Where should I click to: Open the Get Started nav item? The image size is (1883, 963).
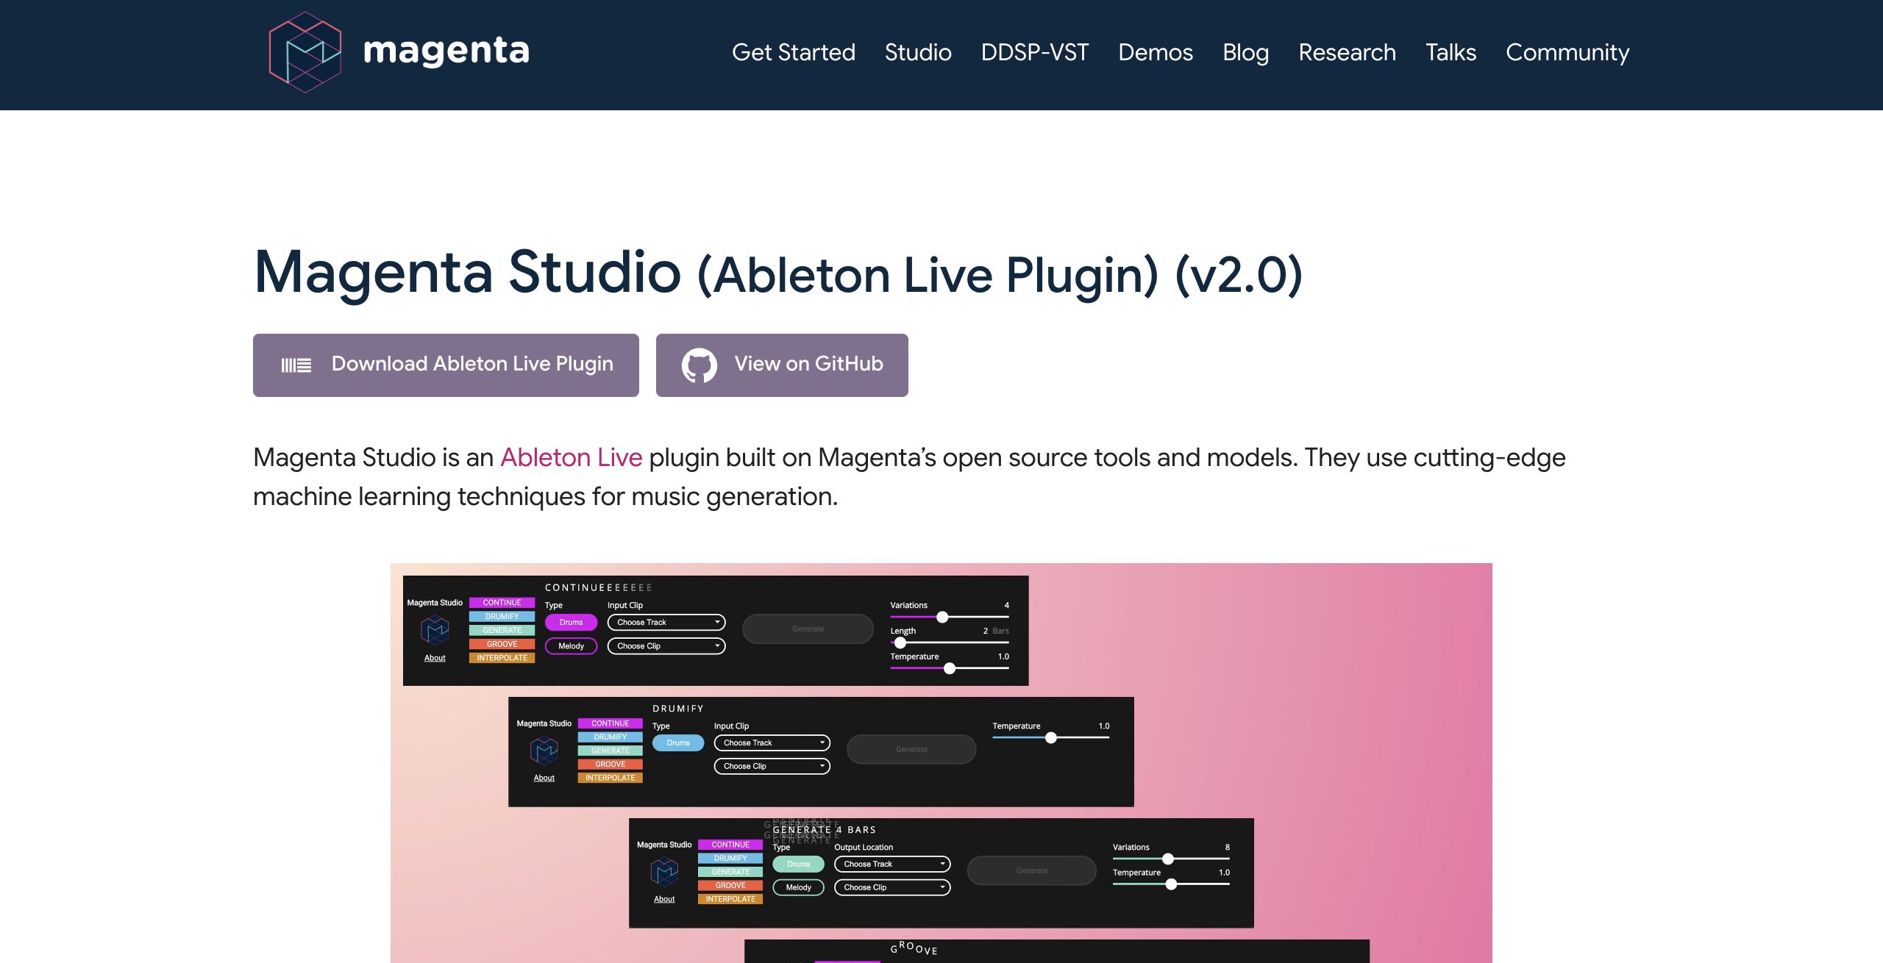coord(793,52)
